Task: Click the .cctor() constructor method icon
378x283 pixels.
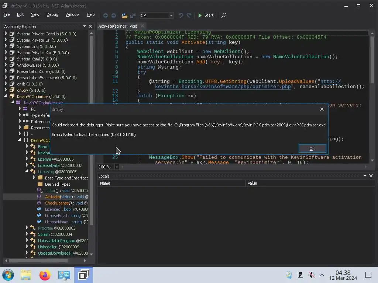Action: (x=40, y=190)
